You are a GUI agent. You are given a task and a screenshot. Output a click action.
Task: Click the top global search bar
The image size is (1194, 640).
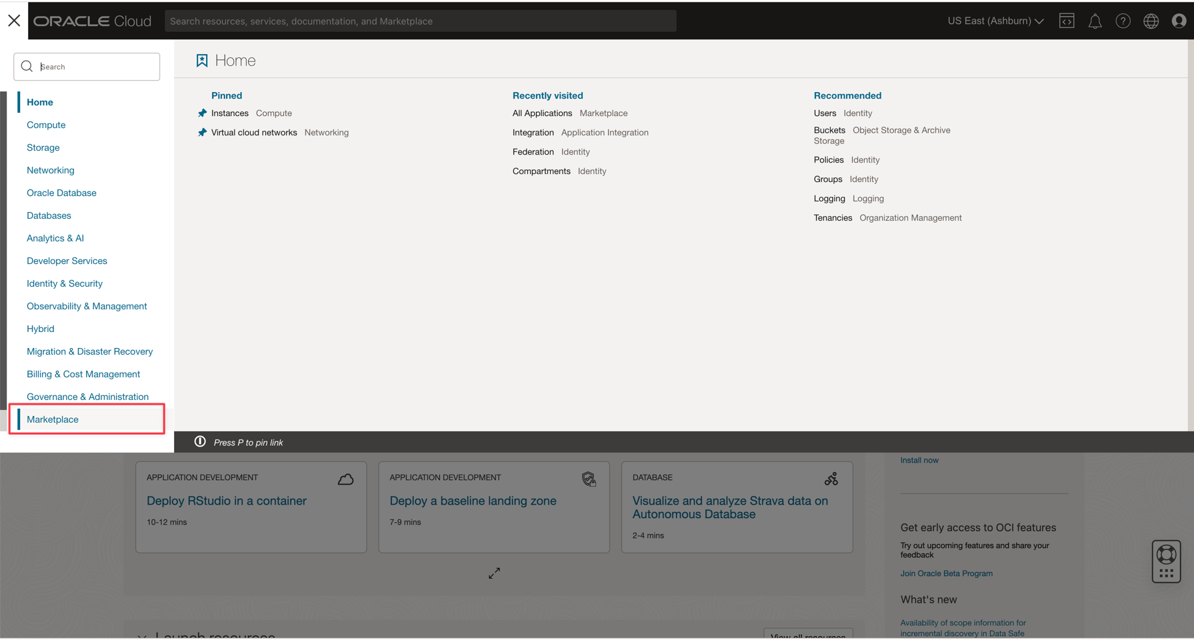pos(420,21)
